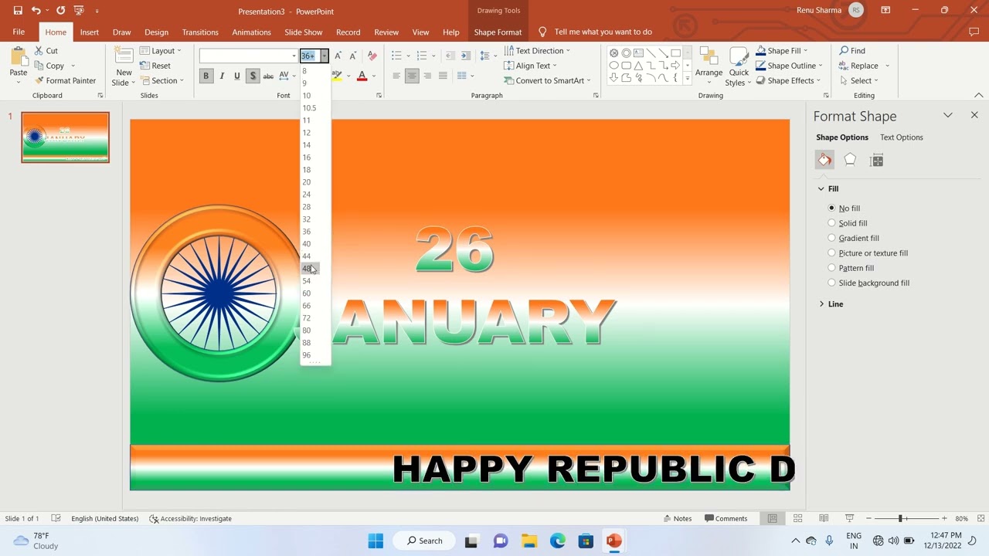Apply Italic formatting
This screenshot has width=989, height=556.
[x=222, y=76]
